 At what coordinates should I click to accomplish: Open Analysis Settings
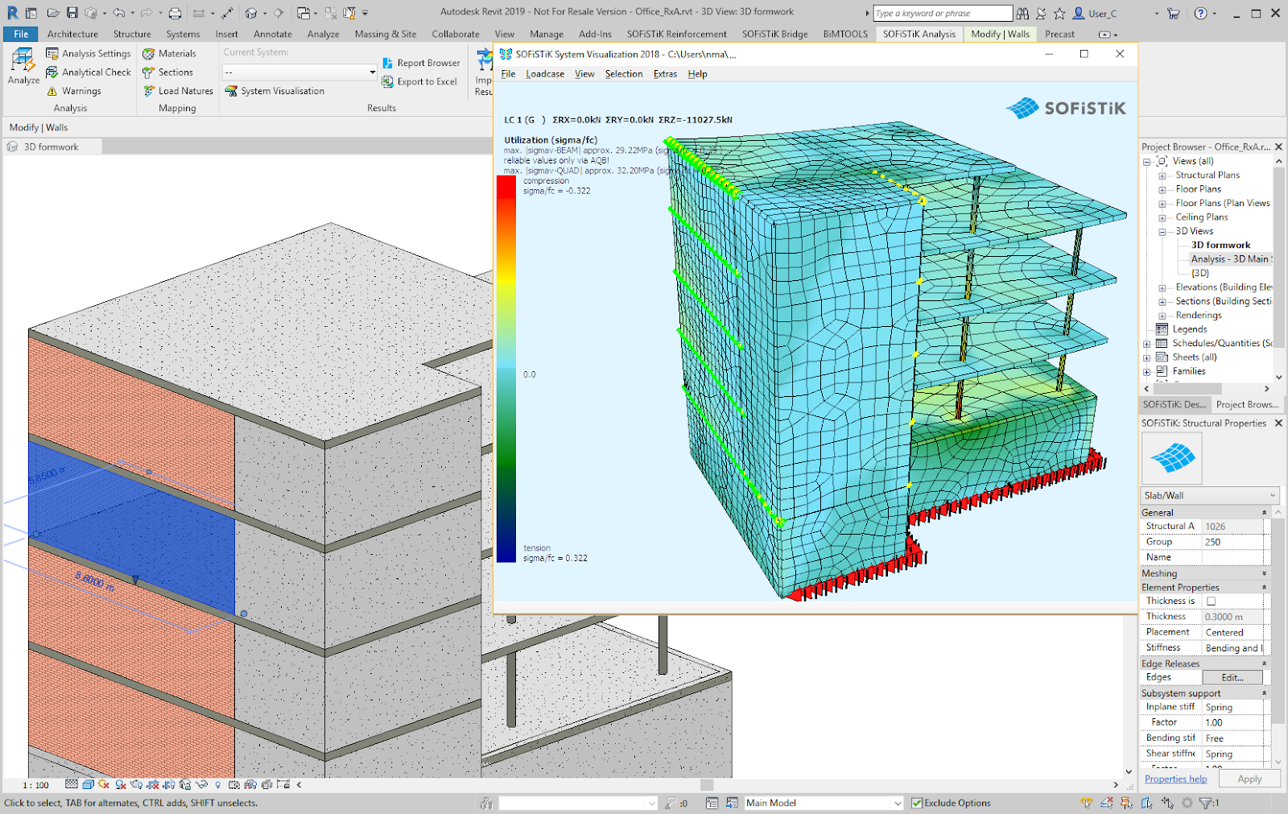coord(88,53)
